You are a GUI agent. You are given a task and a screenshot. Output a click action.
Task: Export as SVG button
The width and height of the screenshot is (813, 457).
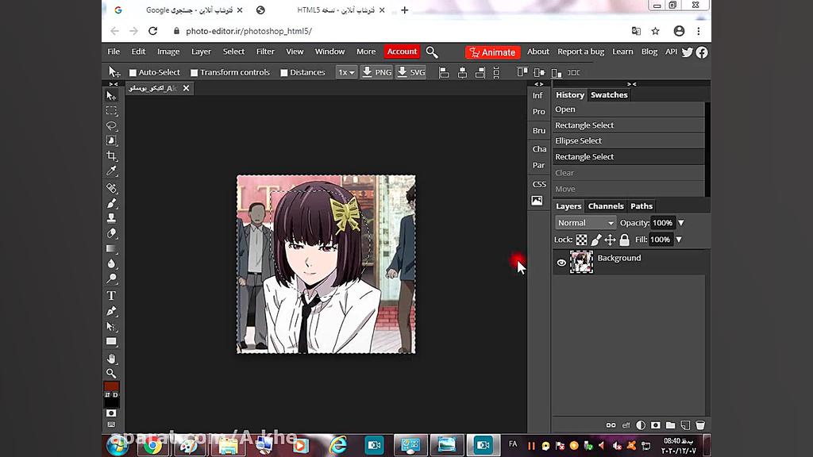(411, 72)
